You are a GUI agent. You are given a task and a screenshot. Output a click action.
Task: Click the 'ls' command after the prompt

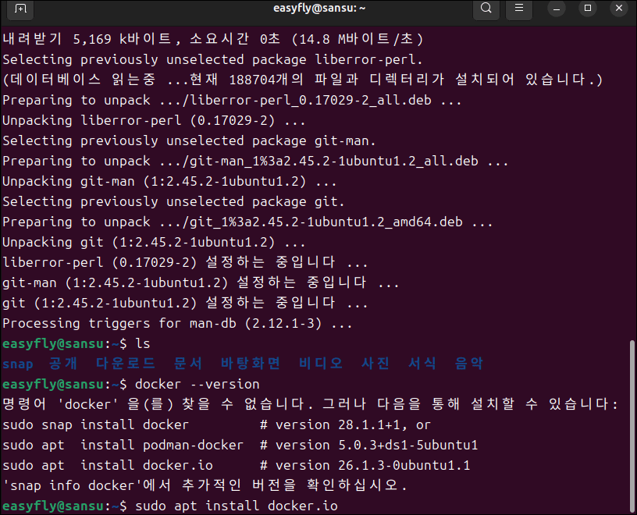[x=143, y=343]
